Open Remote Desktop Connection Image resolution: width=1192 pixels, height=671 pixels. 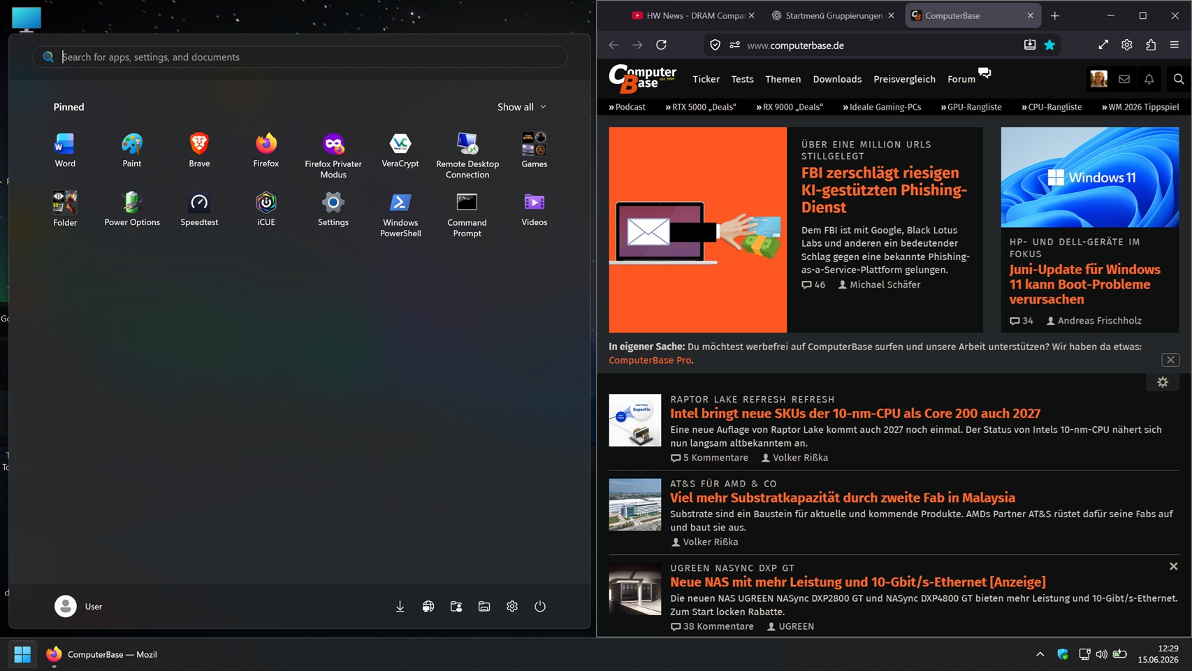[467, 155]
